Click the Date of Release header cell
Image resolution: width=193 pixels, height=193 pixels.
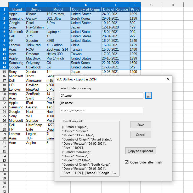pos(116,9)
